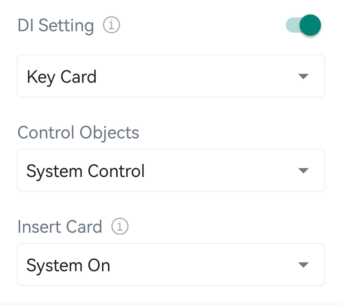Click the empty middle of the Key Card box
Viewport: 342px width, 305px height.
(197, 76)
